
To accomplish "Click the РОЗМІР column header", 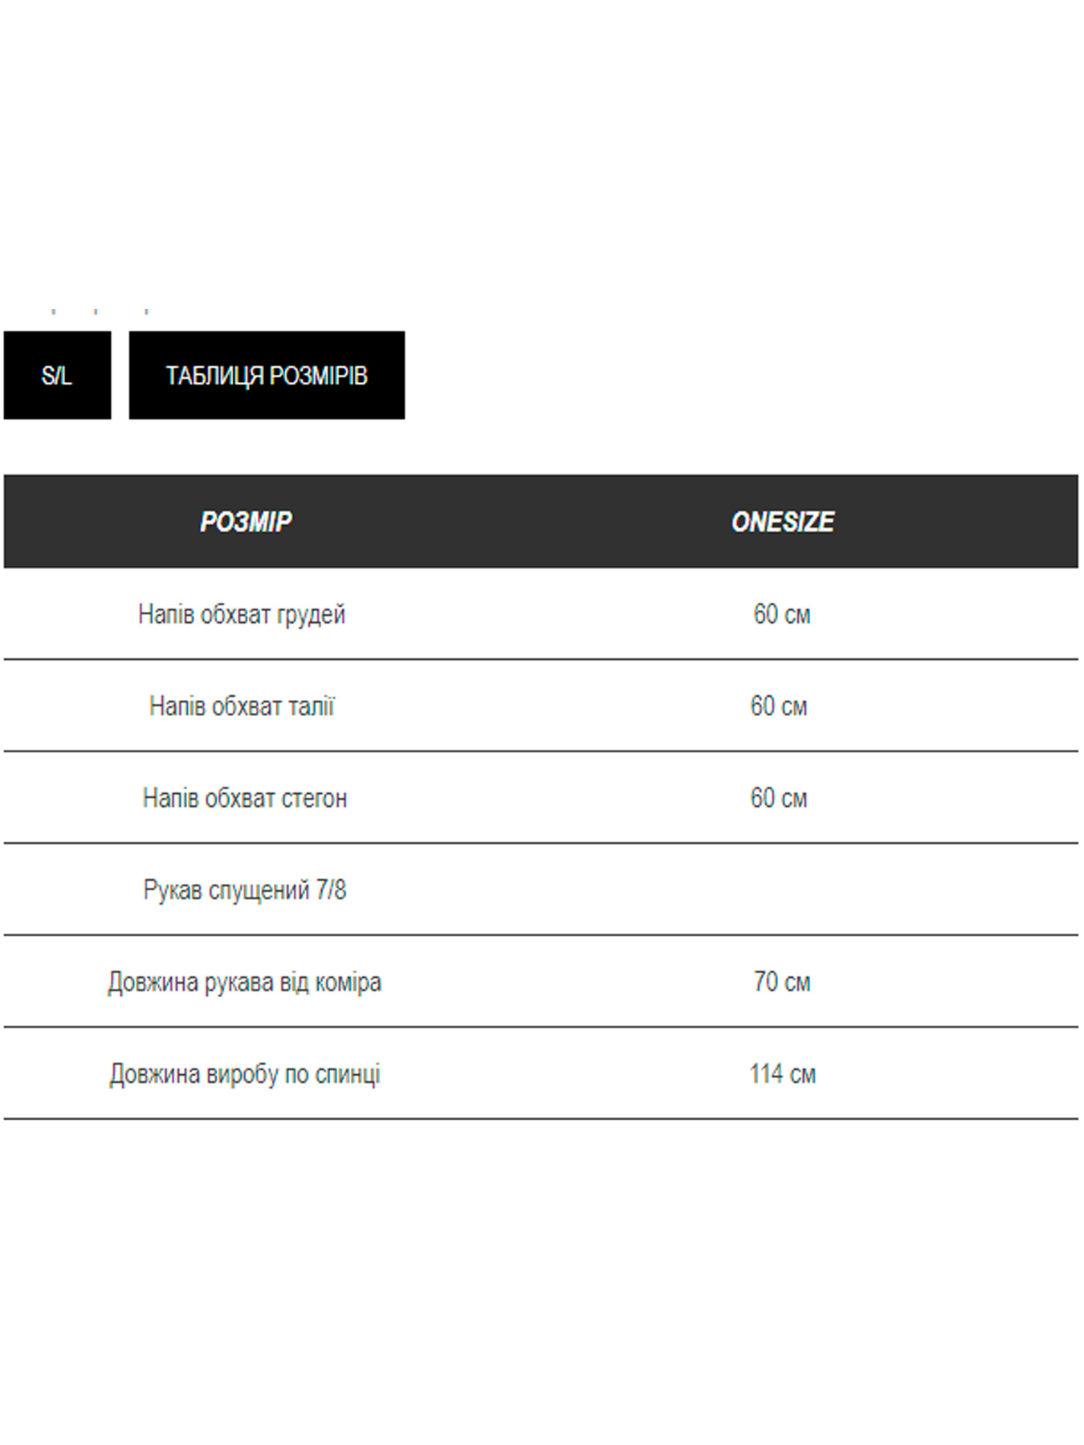I will [x=246, y=522].
